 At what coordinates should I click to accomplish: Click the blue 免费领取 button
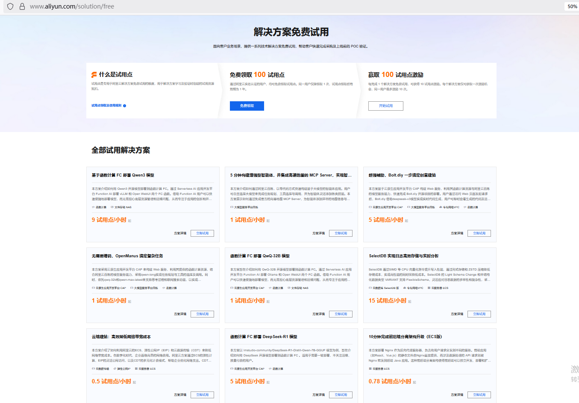click(247, 106)
